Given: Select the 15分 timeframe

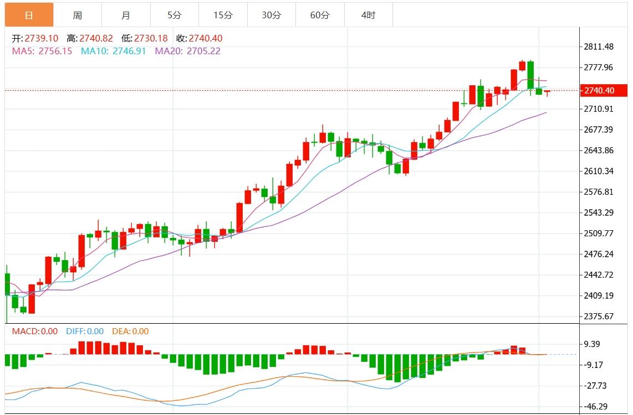Looking at the screenshot, I should click(x=222, y=15).
